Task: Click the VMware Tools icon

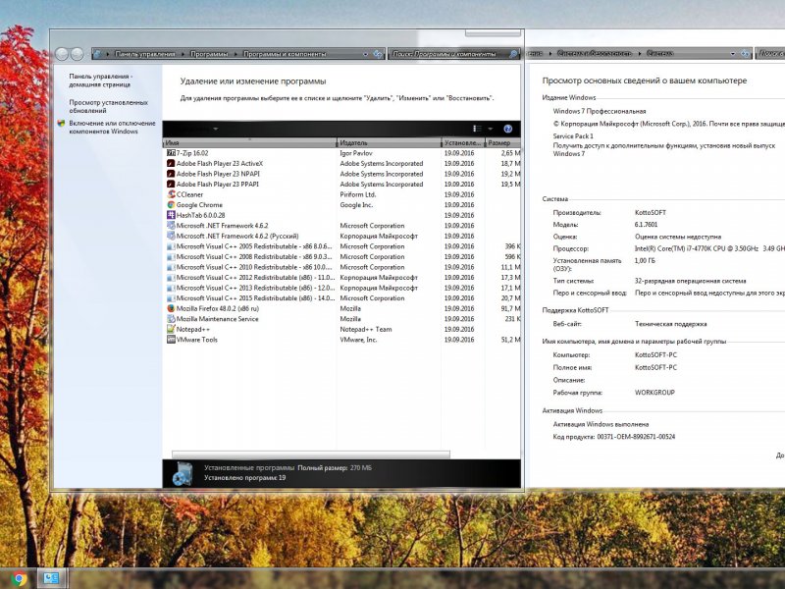Action: point(171,340)
